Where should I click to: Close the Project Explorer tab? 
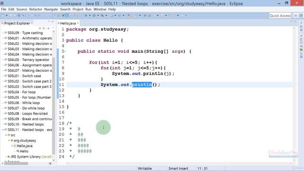click(32, 23)
